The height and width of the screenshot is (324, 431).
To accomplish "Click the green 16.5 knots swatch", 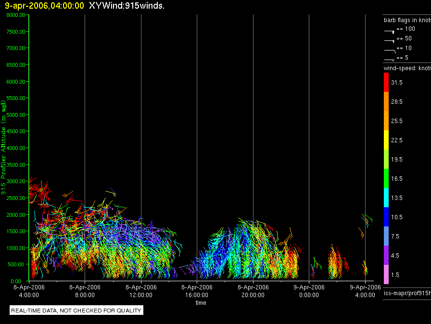I will tap(386, 178).
